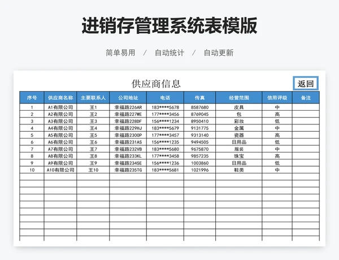Image resolution: width=339 pixels, height=260 pixels.
Task: Select the 信用评级 column header
Action: coord(277,98)
